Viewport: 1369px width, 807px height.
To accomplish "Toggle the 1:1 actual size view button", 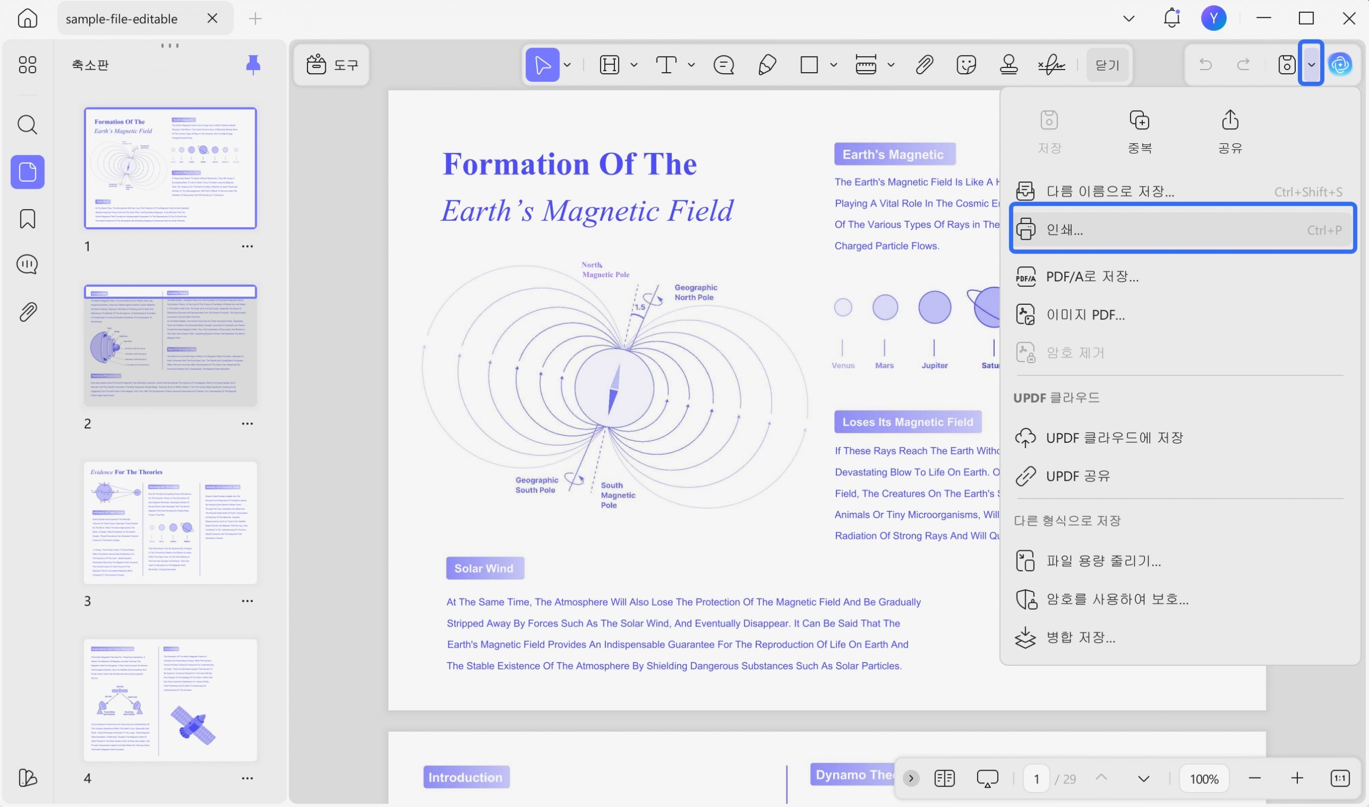I will [x=1340, y=778].
